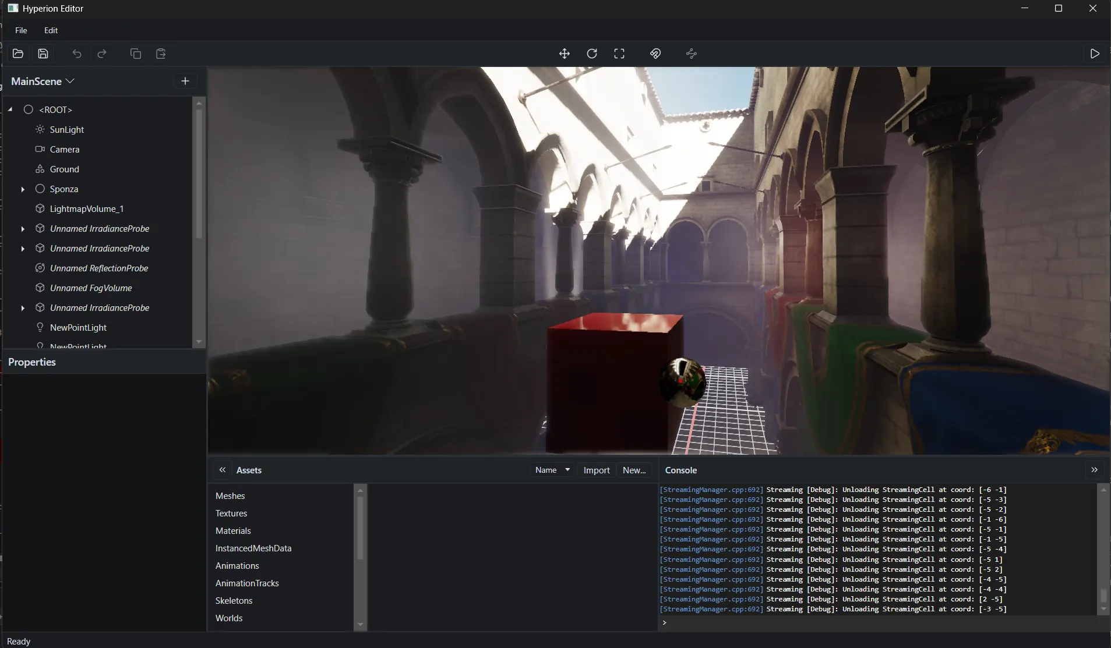Select the Unnamed ReflectionProbe node
The image size is (1111, 648).
tap(98, 268)
